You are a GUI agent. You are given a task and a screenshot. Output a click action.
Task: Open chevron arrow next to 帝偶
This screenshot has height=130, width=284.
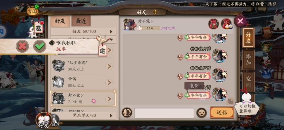pyautogui.click(x=109, y=83)
